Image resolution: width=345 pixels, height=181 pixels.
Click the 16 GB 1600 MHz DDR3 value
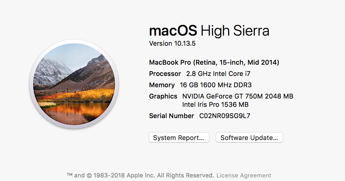click(216, 85)
